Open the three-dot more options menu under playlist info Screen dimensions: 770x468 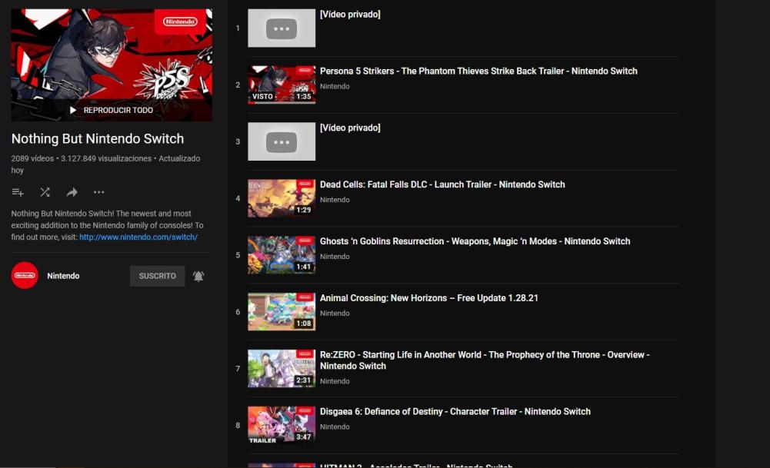pyautogui.click(x=98, y=192)
